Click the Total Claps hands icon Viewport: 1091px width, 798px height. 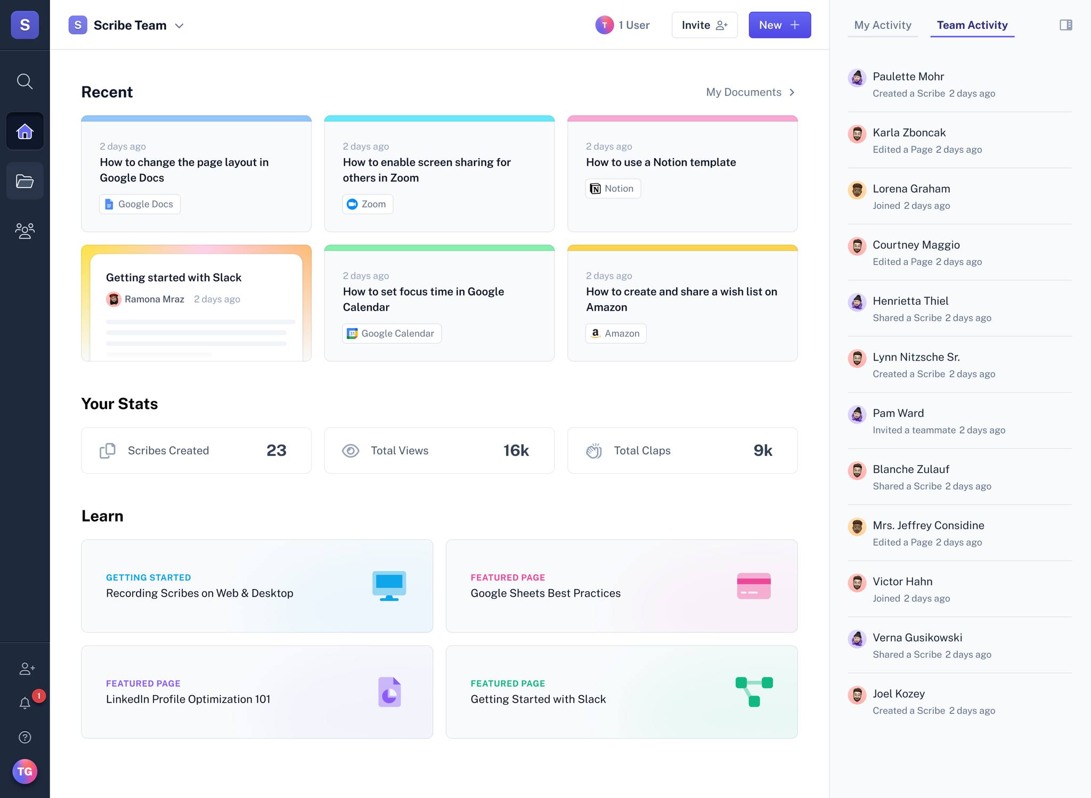[x=594, y=451]
